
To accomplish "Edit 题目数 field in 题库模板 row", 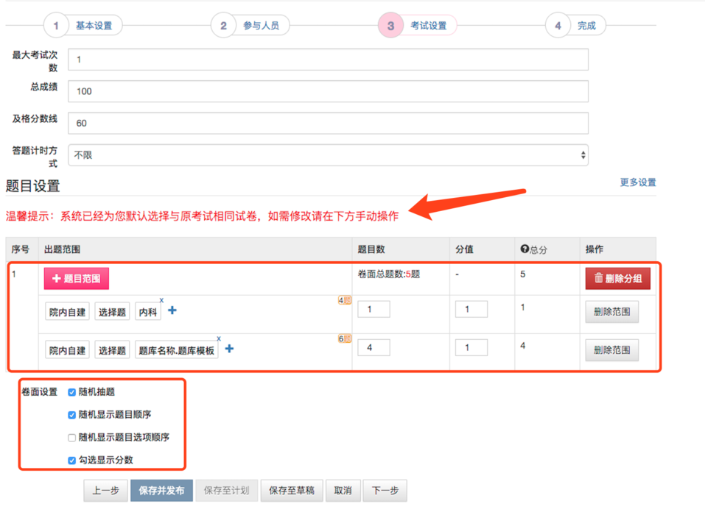I will point(373,348).
